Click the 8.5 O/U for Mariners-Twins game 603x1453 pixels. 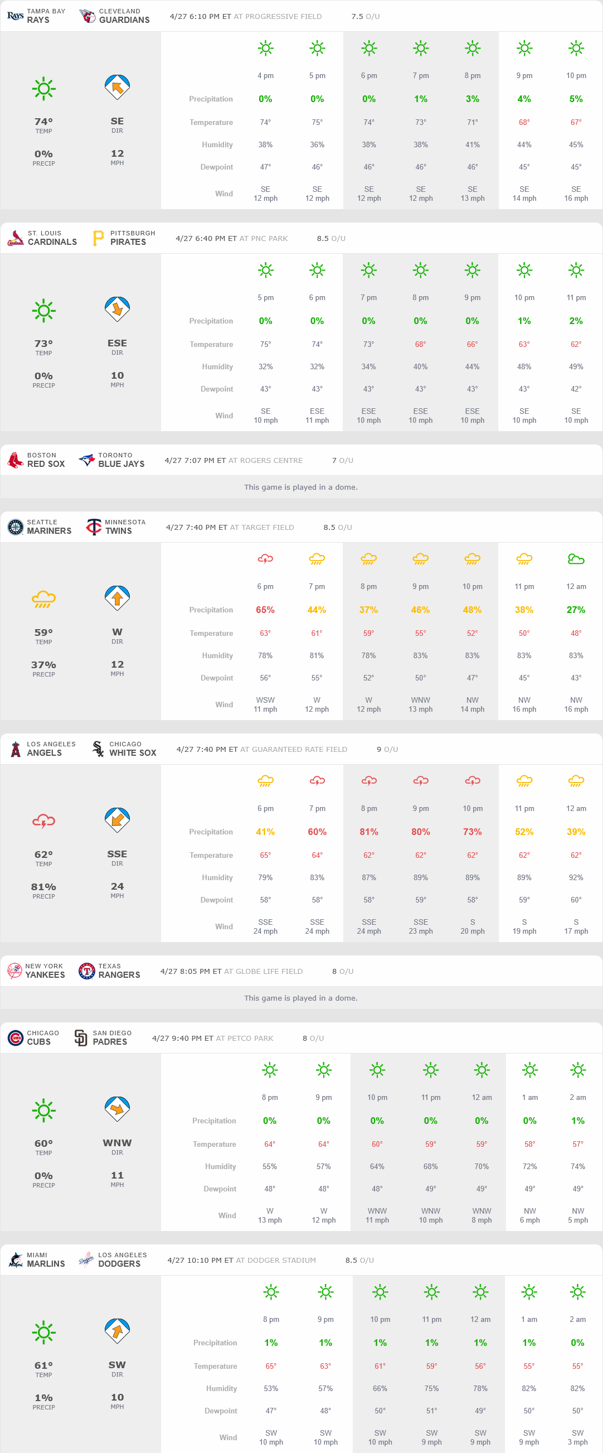[x=337, y=527]
